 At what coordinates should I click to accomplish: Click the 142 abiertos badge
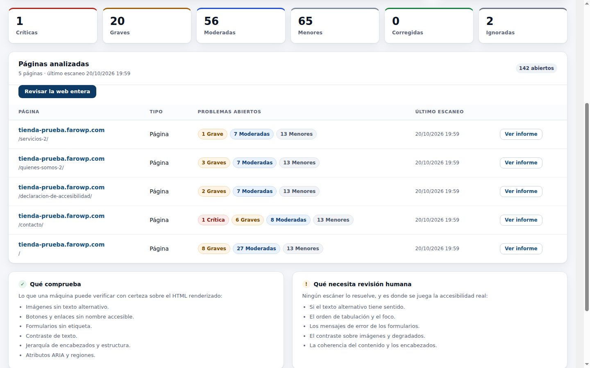click(536, 68)
